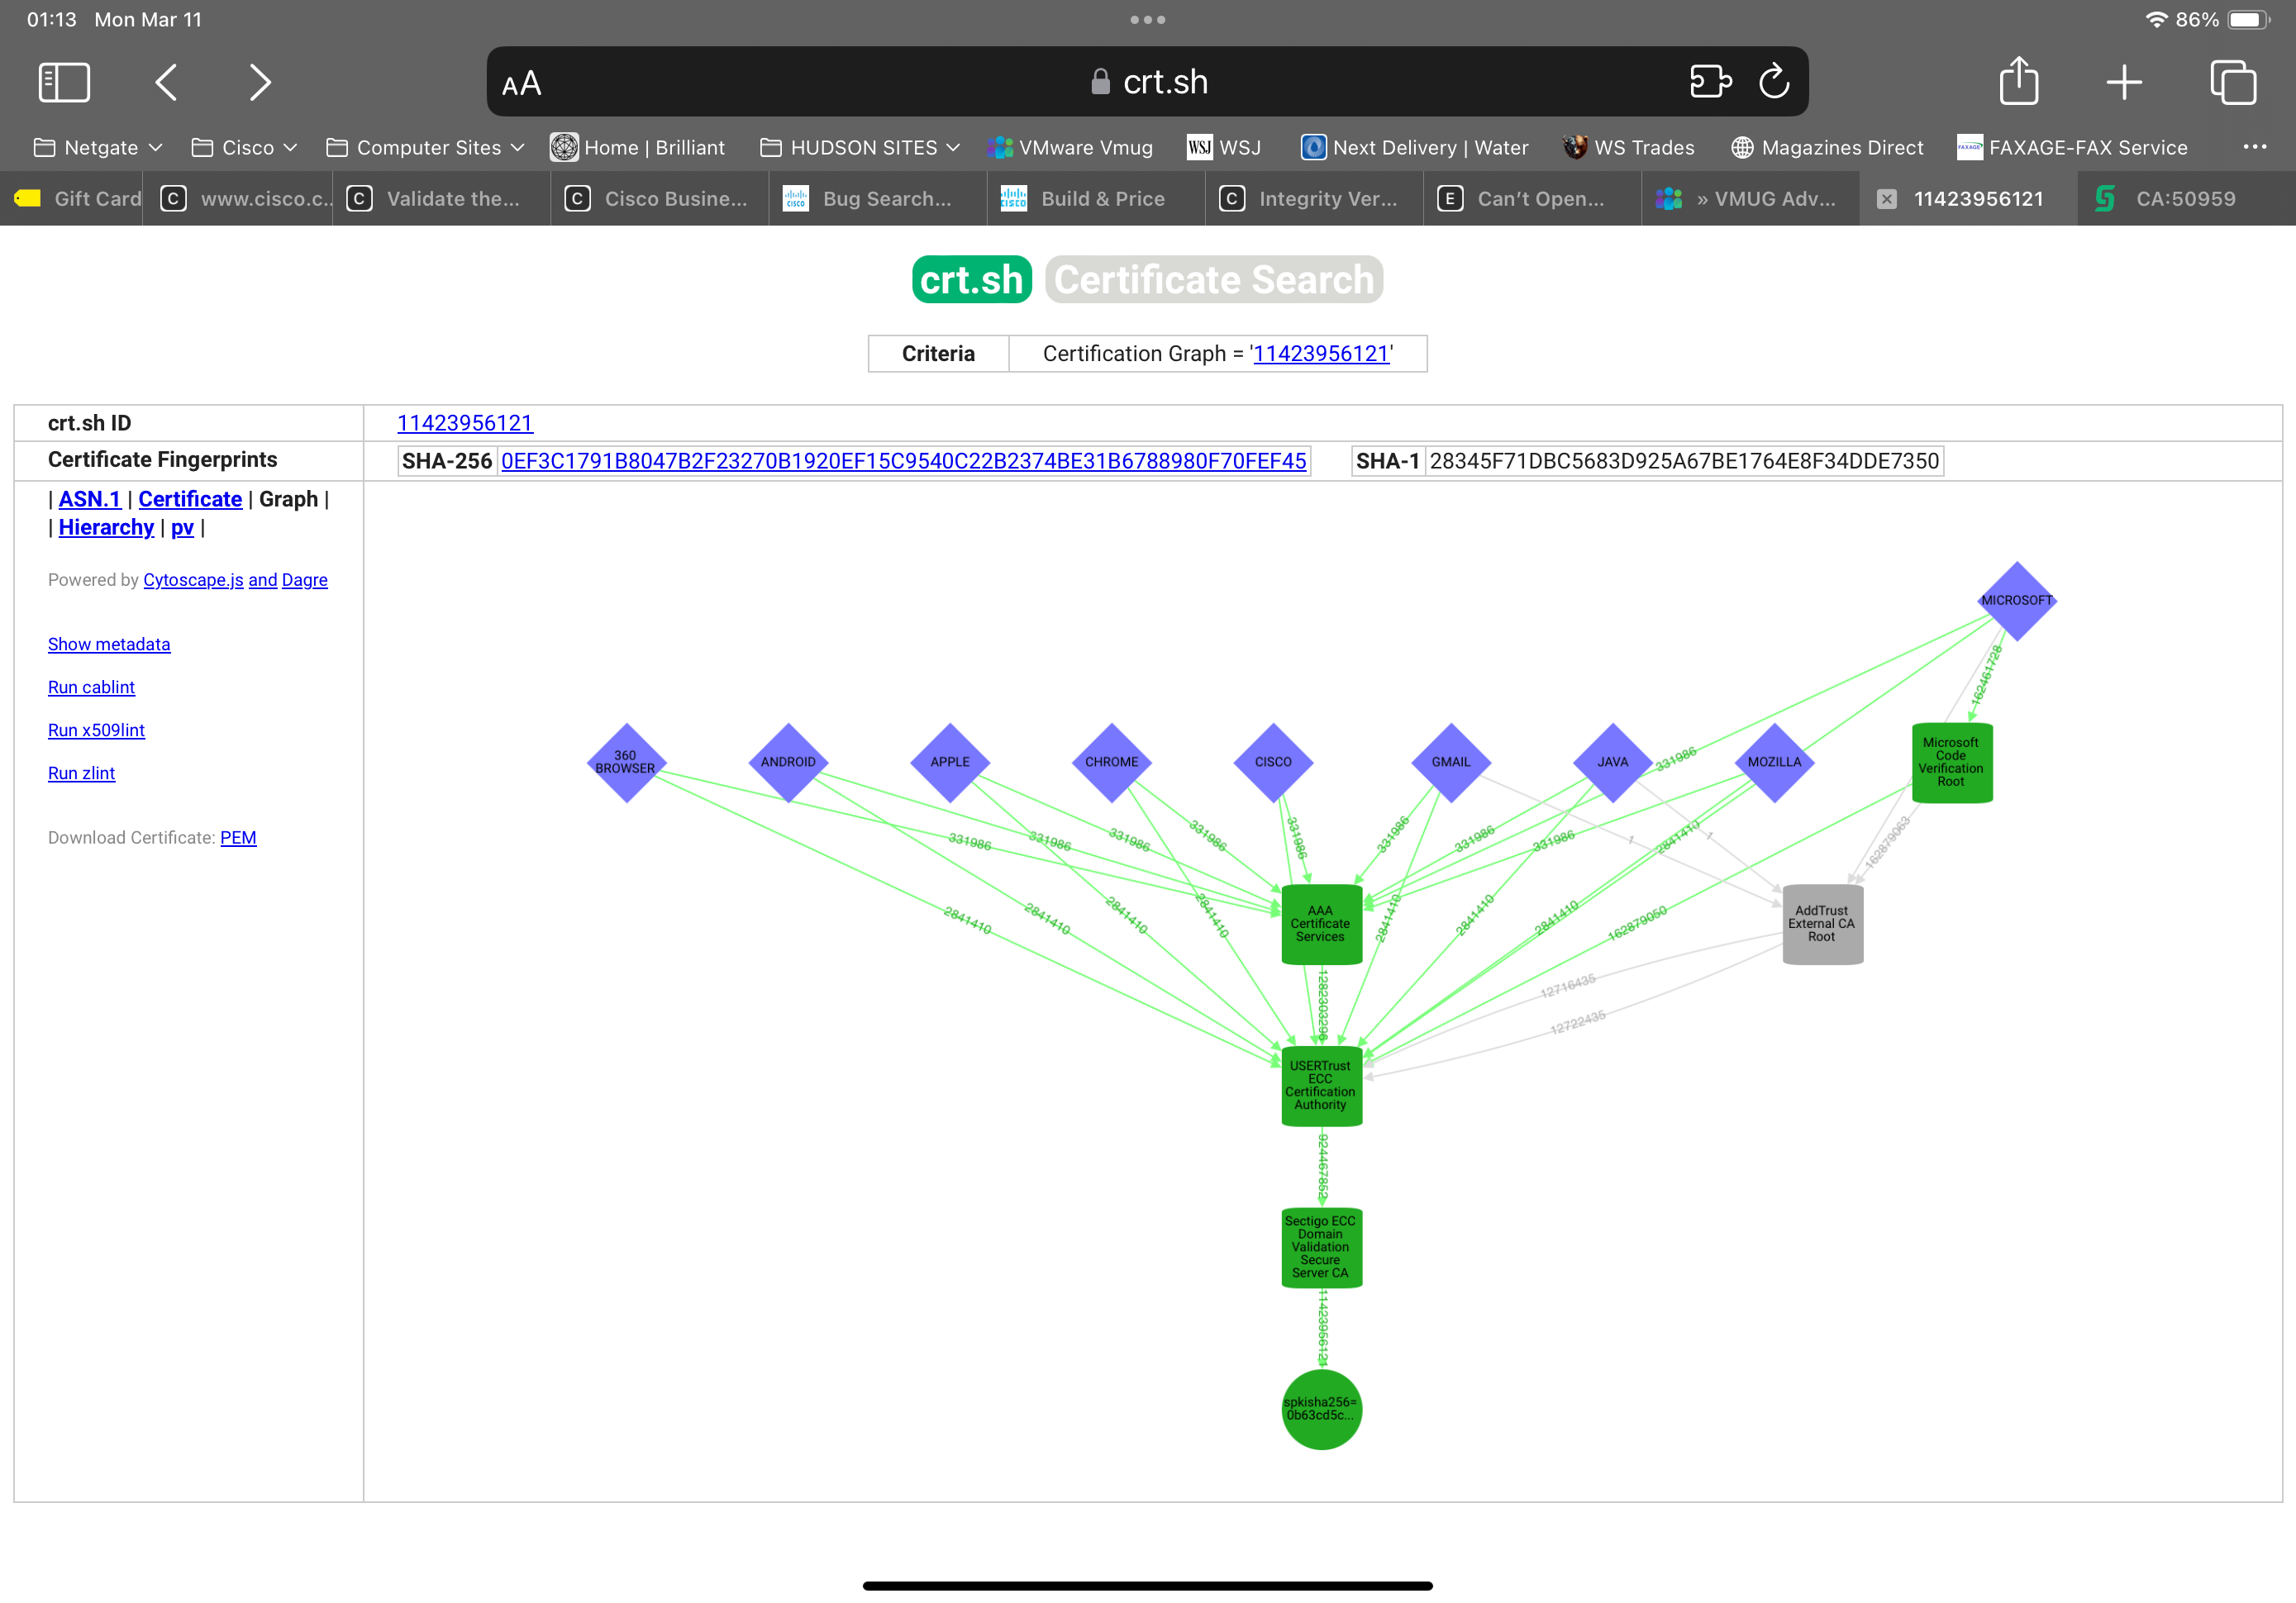2296x1603 pixels.
Task: Close the 11423956121 tab
Action: [x=1886, y=199]
